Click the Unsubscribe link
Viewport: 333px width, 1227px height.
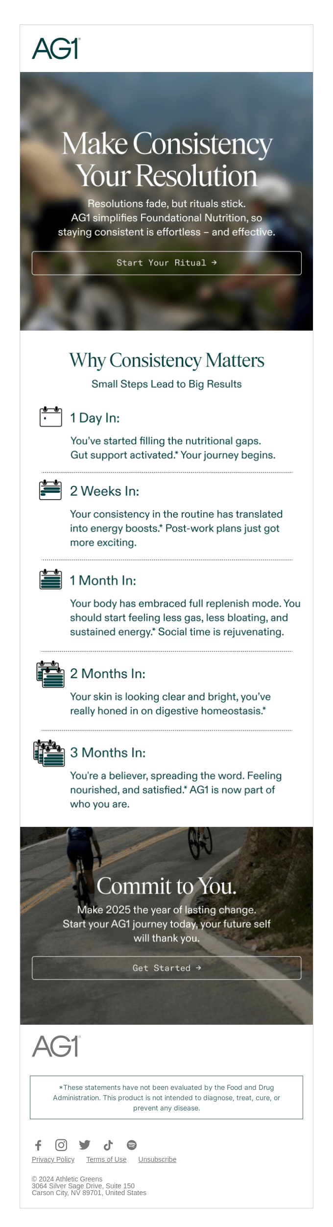[x=157, y=1159]
